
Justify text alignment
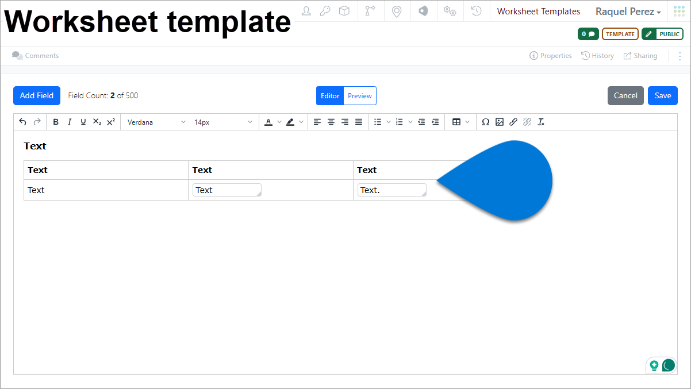pos(359,122)
